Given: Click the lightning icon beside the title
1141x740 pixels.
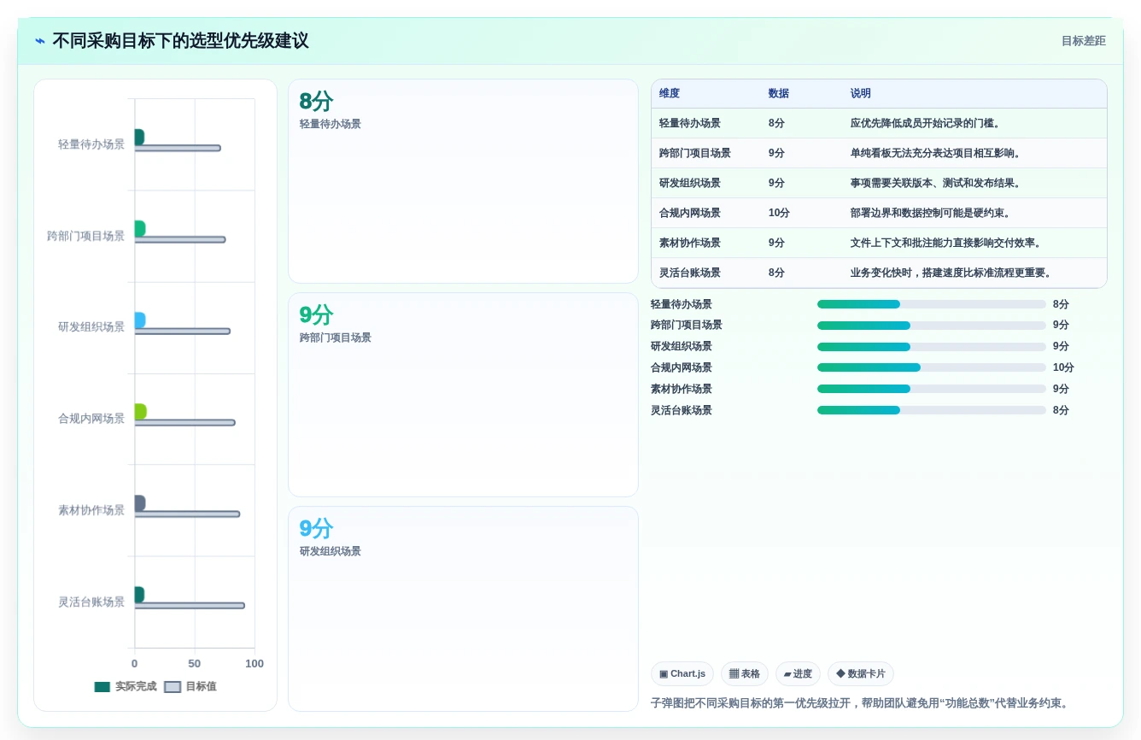Looking at the screenshot, I should (x=40, y=41).
